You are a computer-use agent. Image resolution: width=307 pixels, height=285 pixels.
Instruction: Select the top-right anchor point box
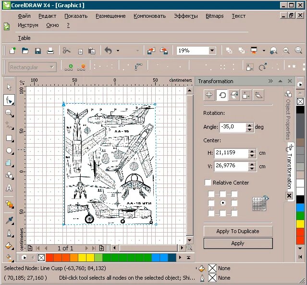(234, 194)
